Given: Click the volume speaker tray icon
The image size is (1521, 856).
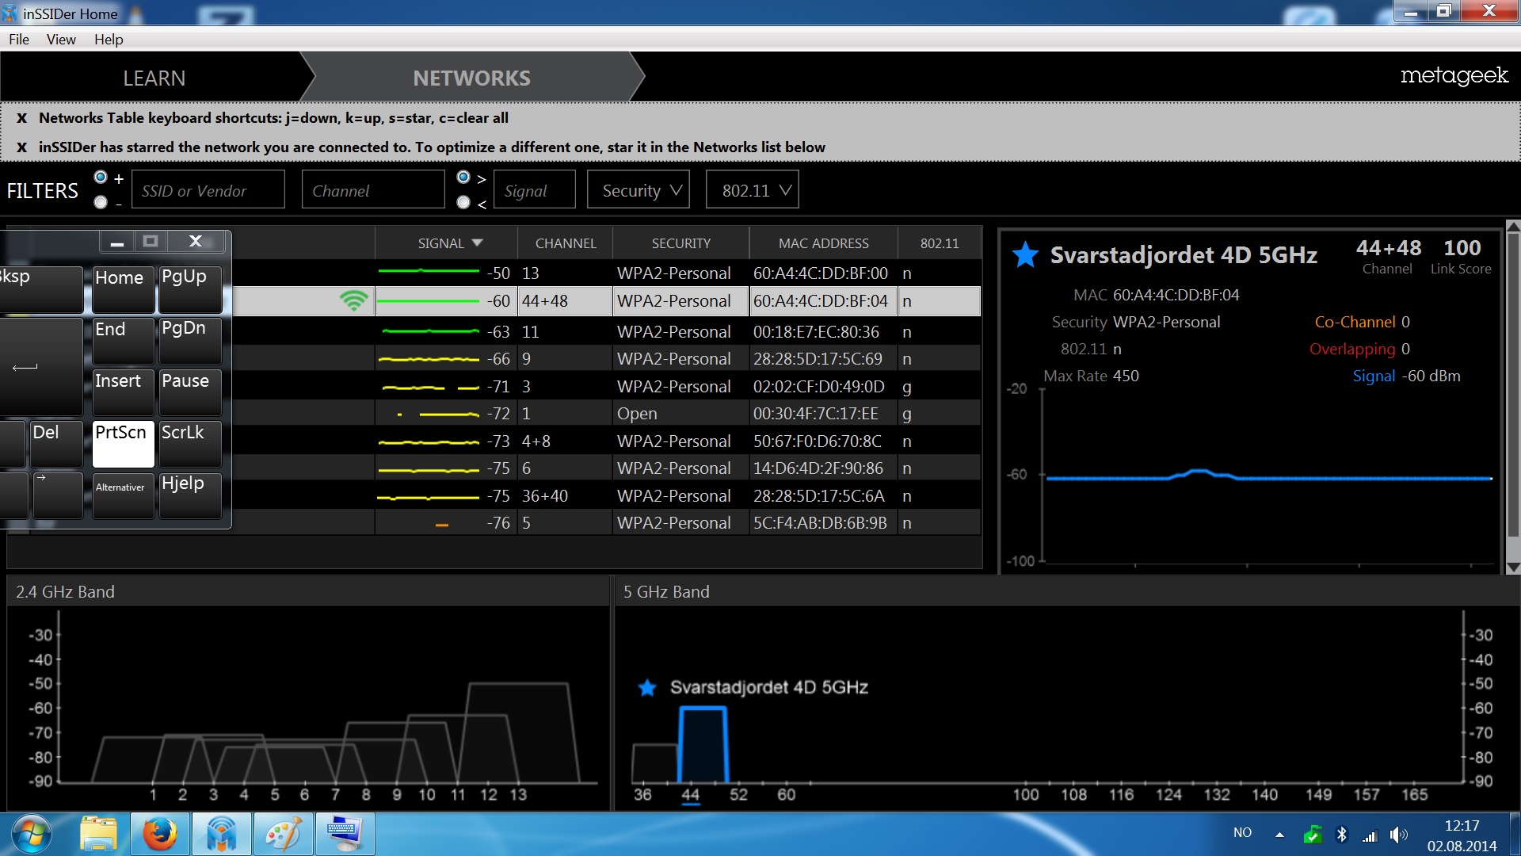Looking at the screenshot, I should (x=1399, y=835).
